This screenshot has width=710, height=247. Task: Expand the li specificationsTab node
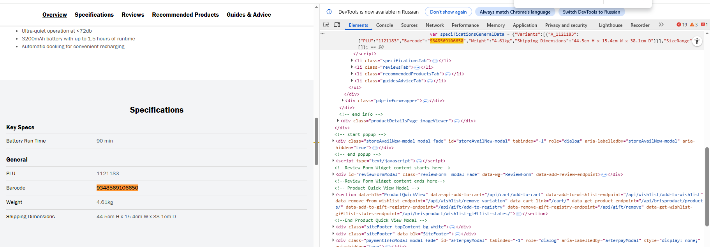(x=352, y=60)
